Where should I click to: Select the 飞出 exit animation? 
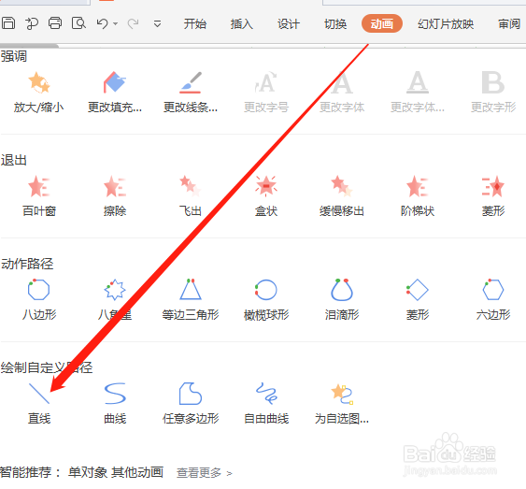pos(191,196)
